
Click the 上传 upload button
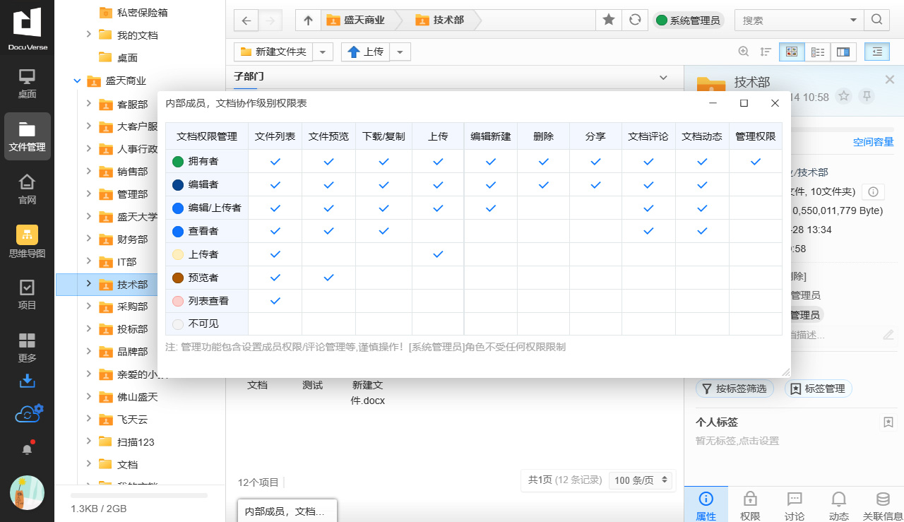365,52
